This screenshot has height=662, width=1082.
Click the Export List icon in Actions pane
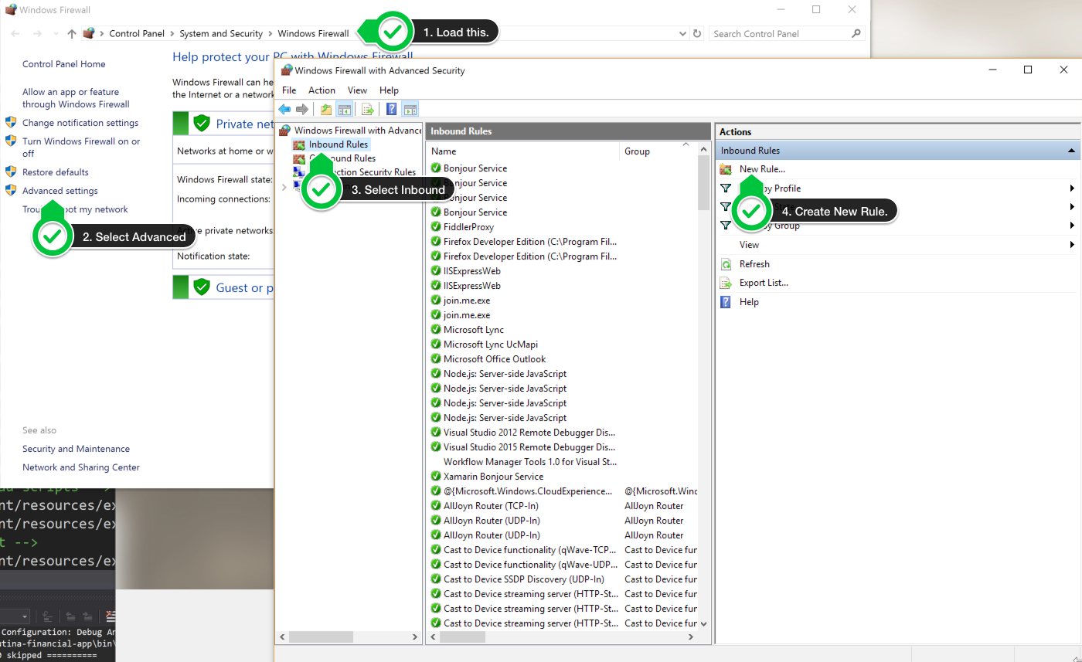pos(726,283)
